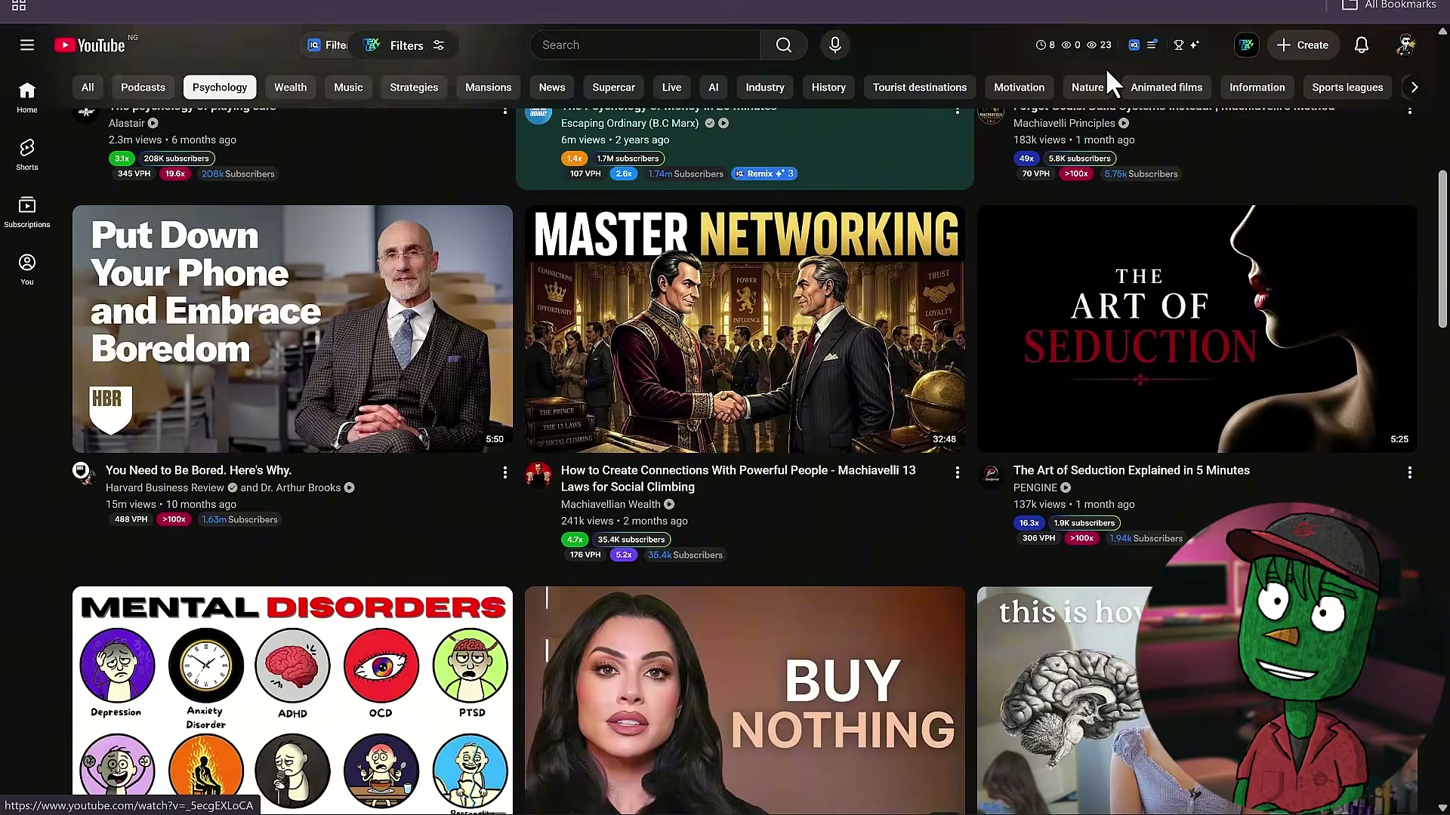
Task: Open the notifications bell
Action: [1361, 45]
